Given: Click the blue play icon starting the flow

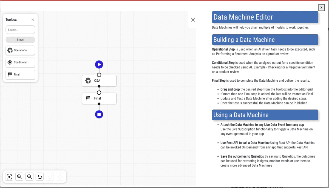Looking at the screenshot, I should [99, 64].
